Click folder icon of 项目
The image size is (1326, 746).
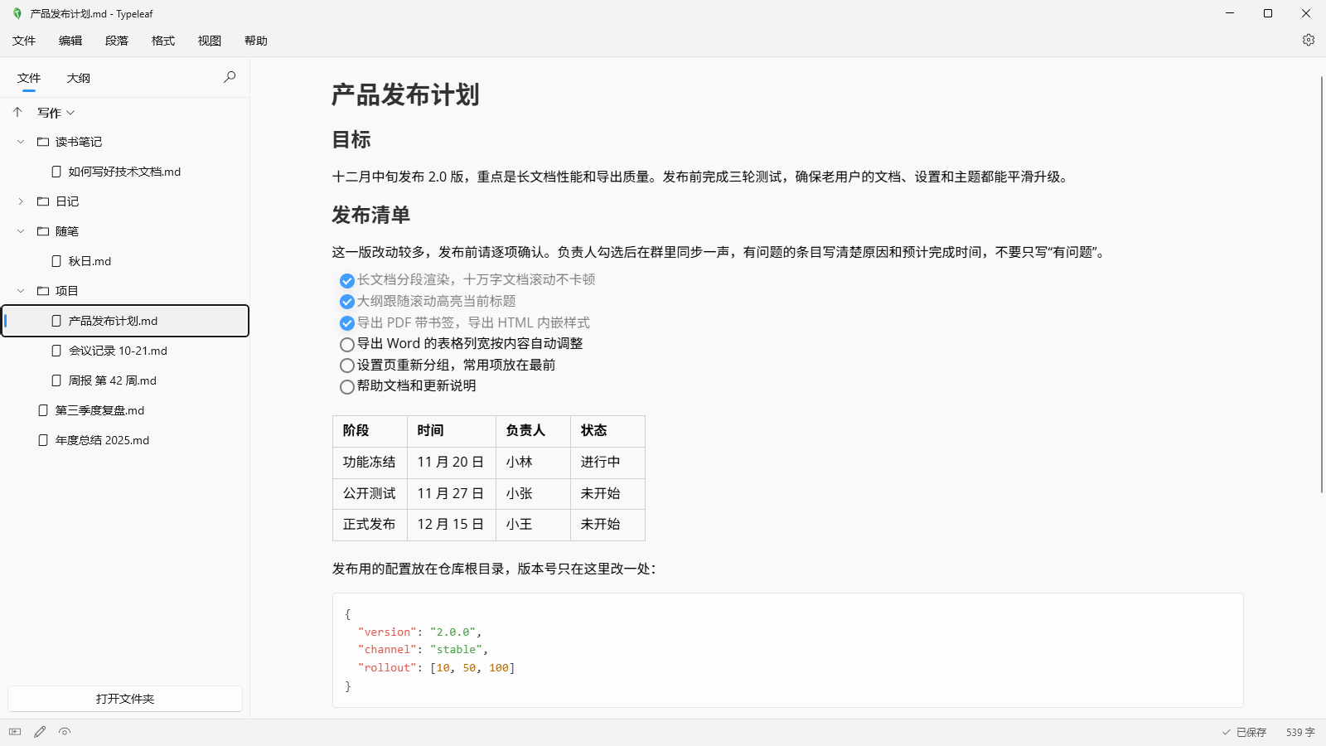click(x=43, y=291)
